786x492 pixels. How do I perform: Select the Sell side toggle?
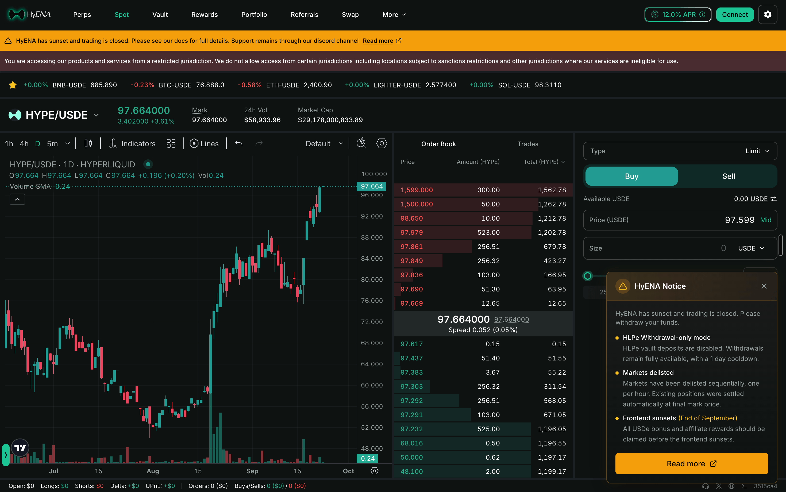729,176
